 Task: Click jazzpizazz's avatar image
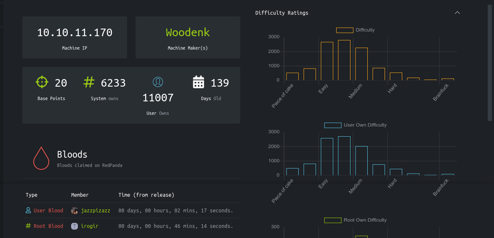point(74,210)
